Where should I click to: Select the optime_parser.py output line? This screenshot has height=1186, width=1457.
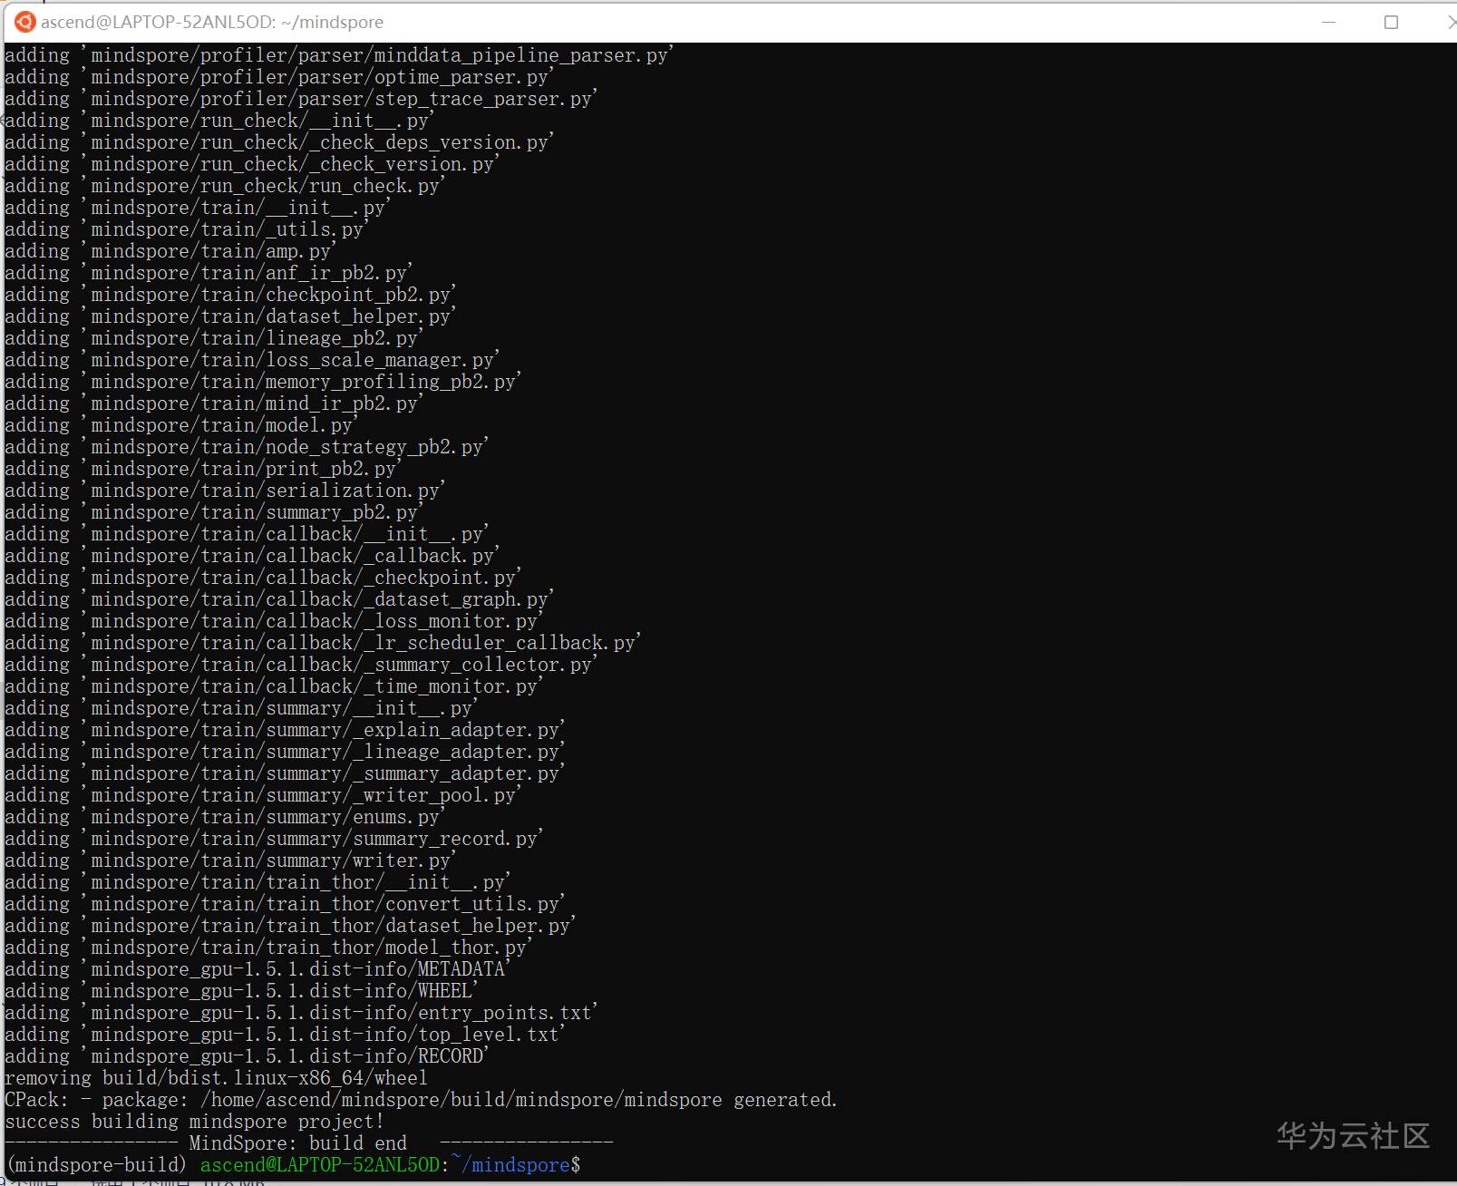[x=279, y=77]
